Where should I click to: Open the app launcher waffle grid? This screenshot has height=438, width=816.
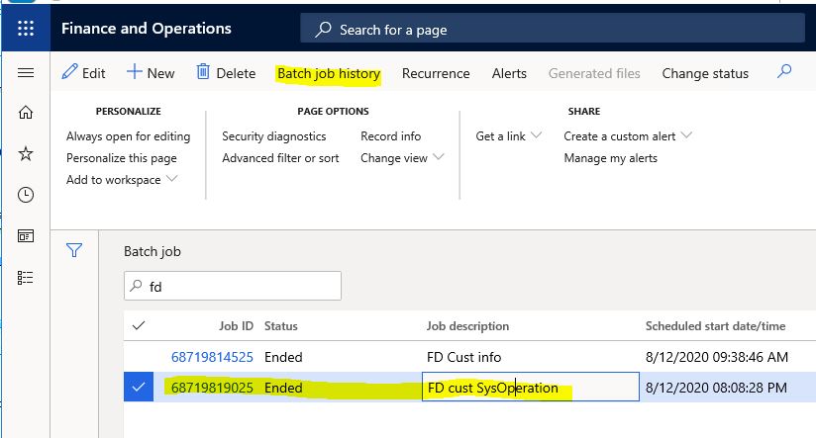pos(26,28)
